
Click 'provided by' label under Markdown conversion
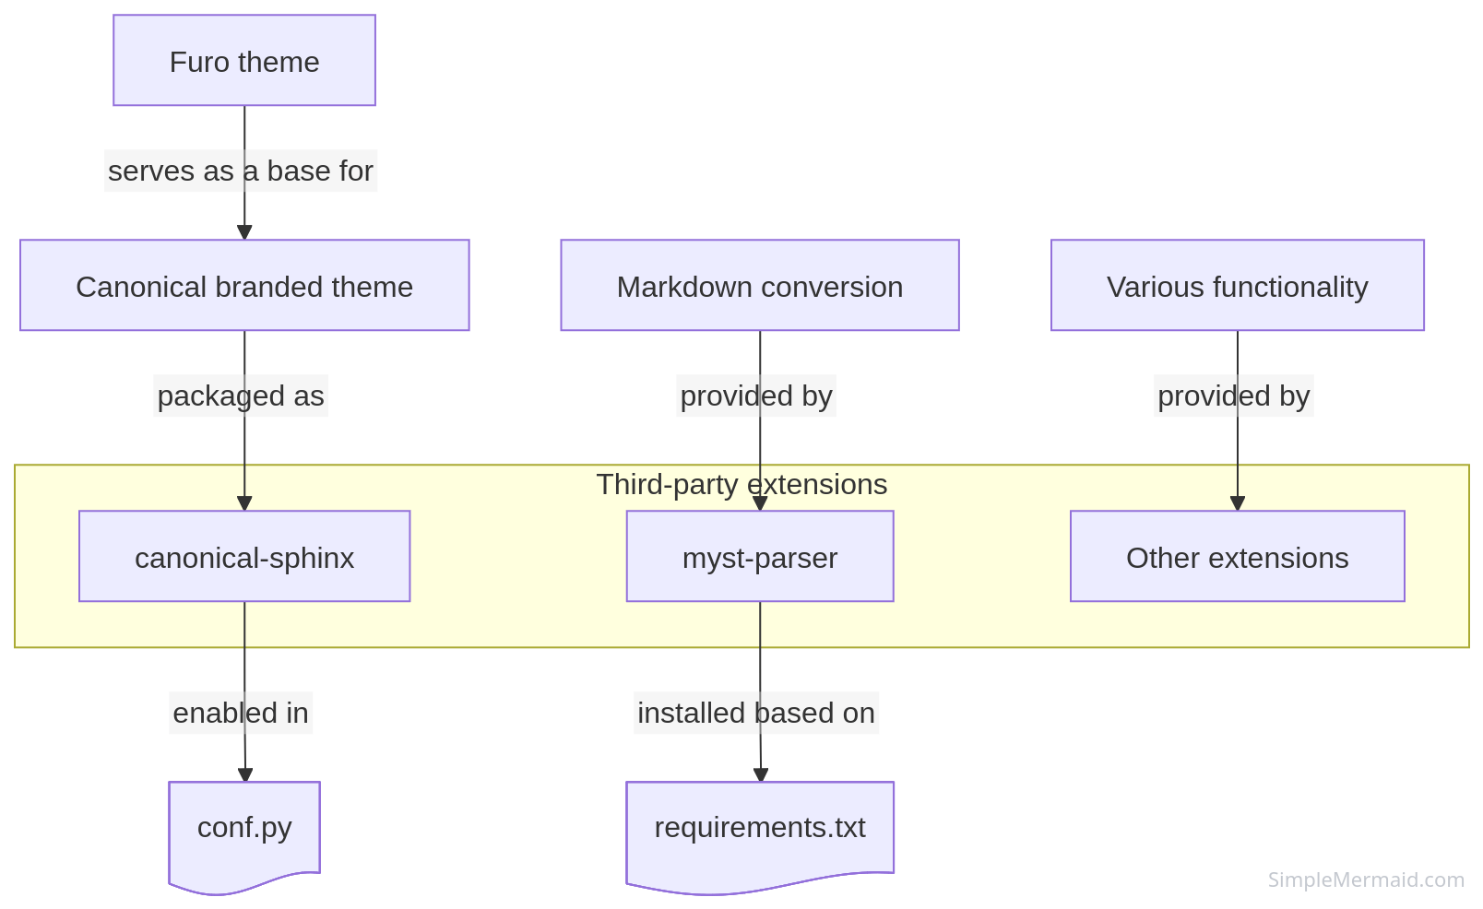756,395
